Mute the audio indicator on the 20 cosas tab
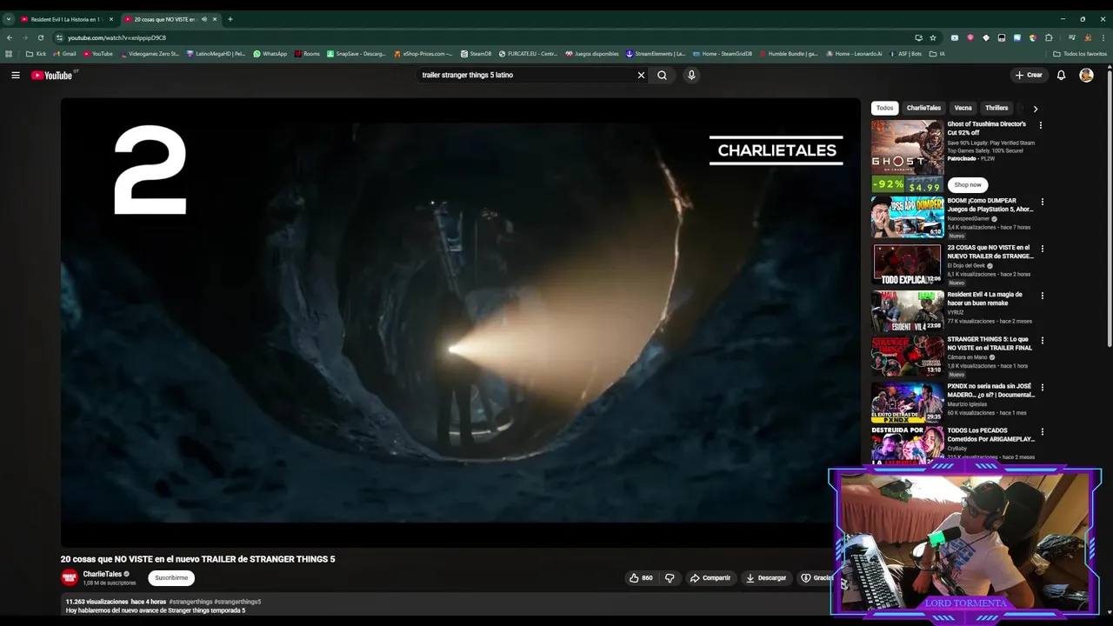This screenshot has height=626, width=1113. 204,19
